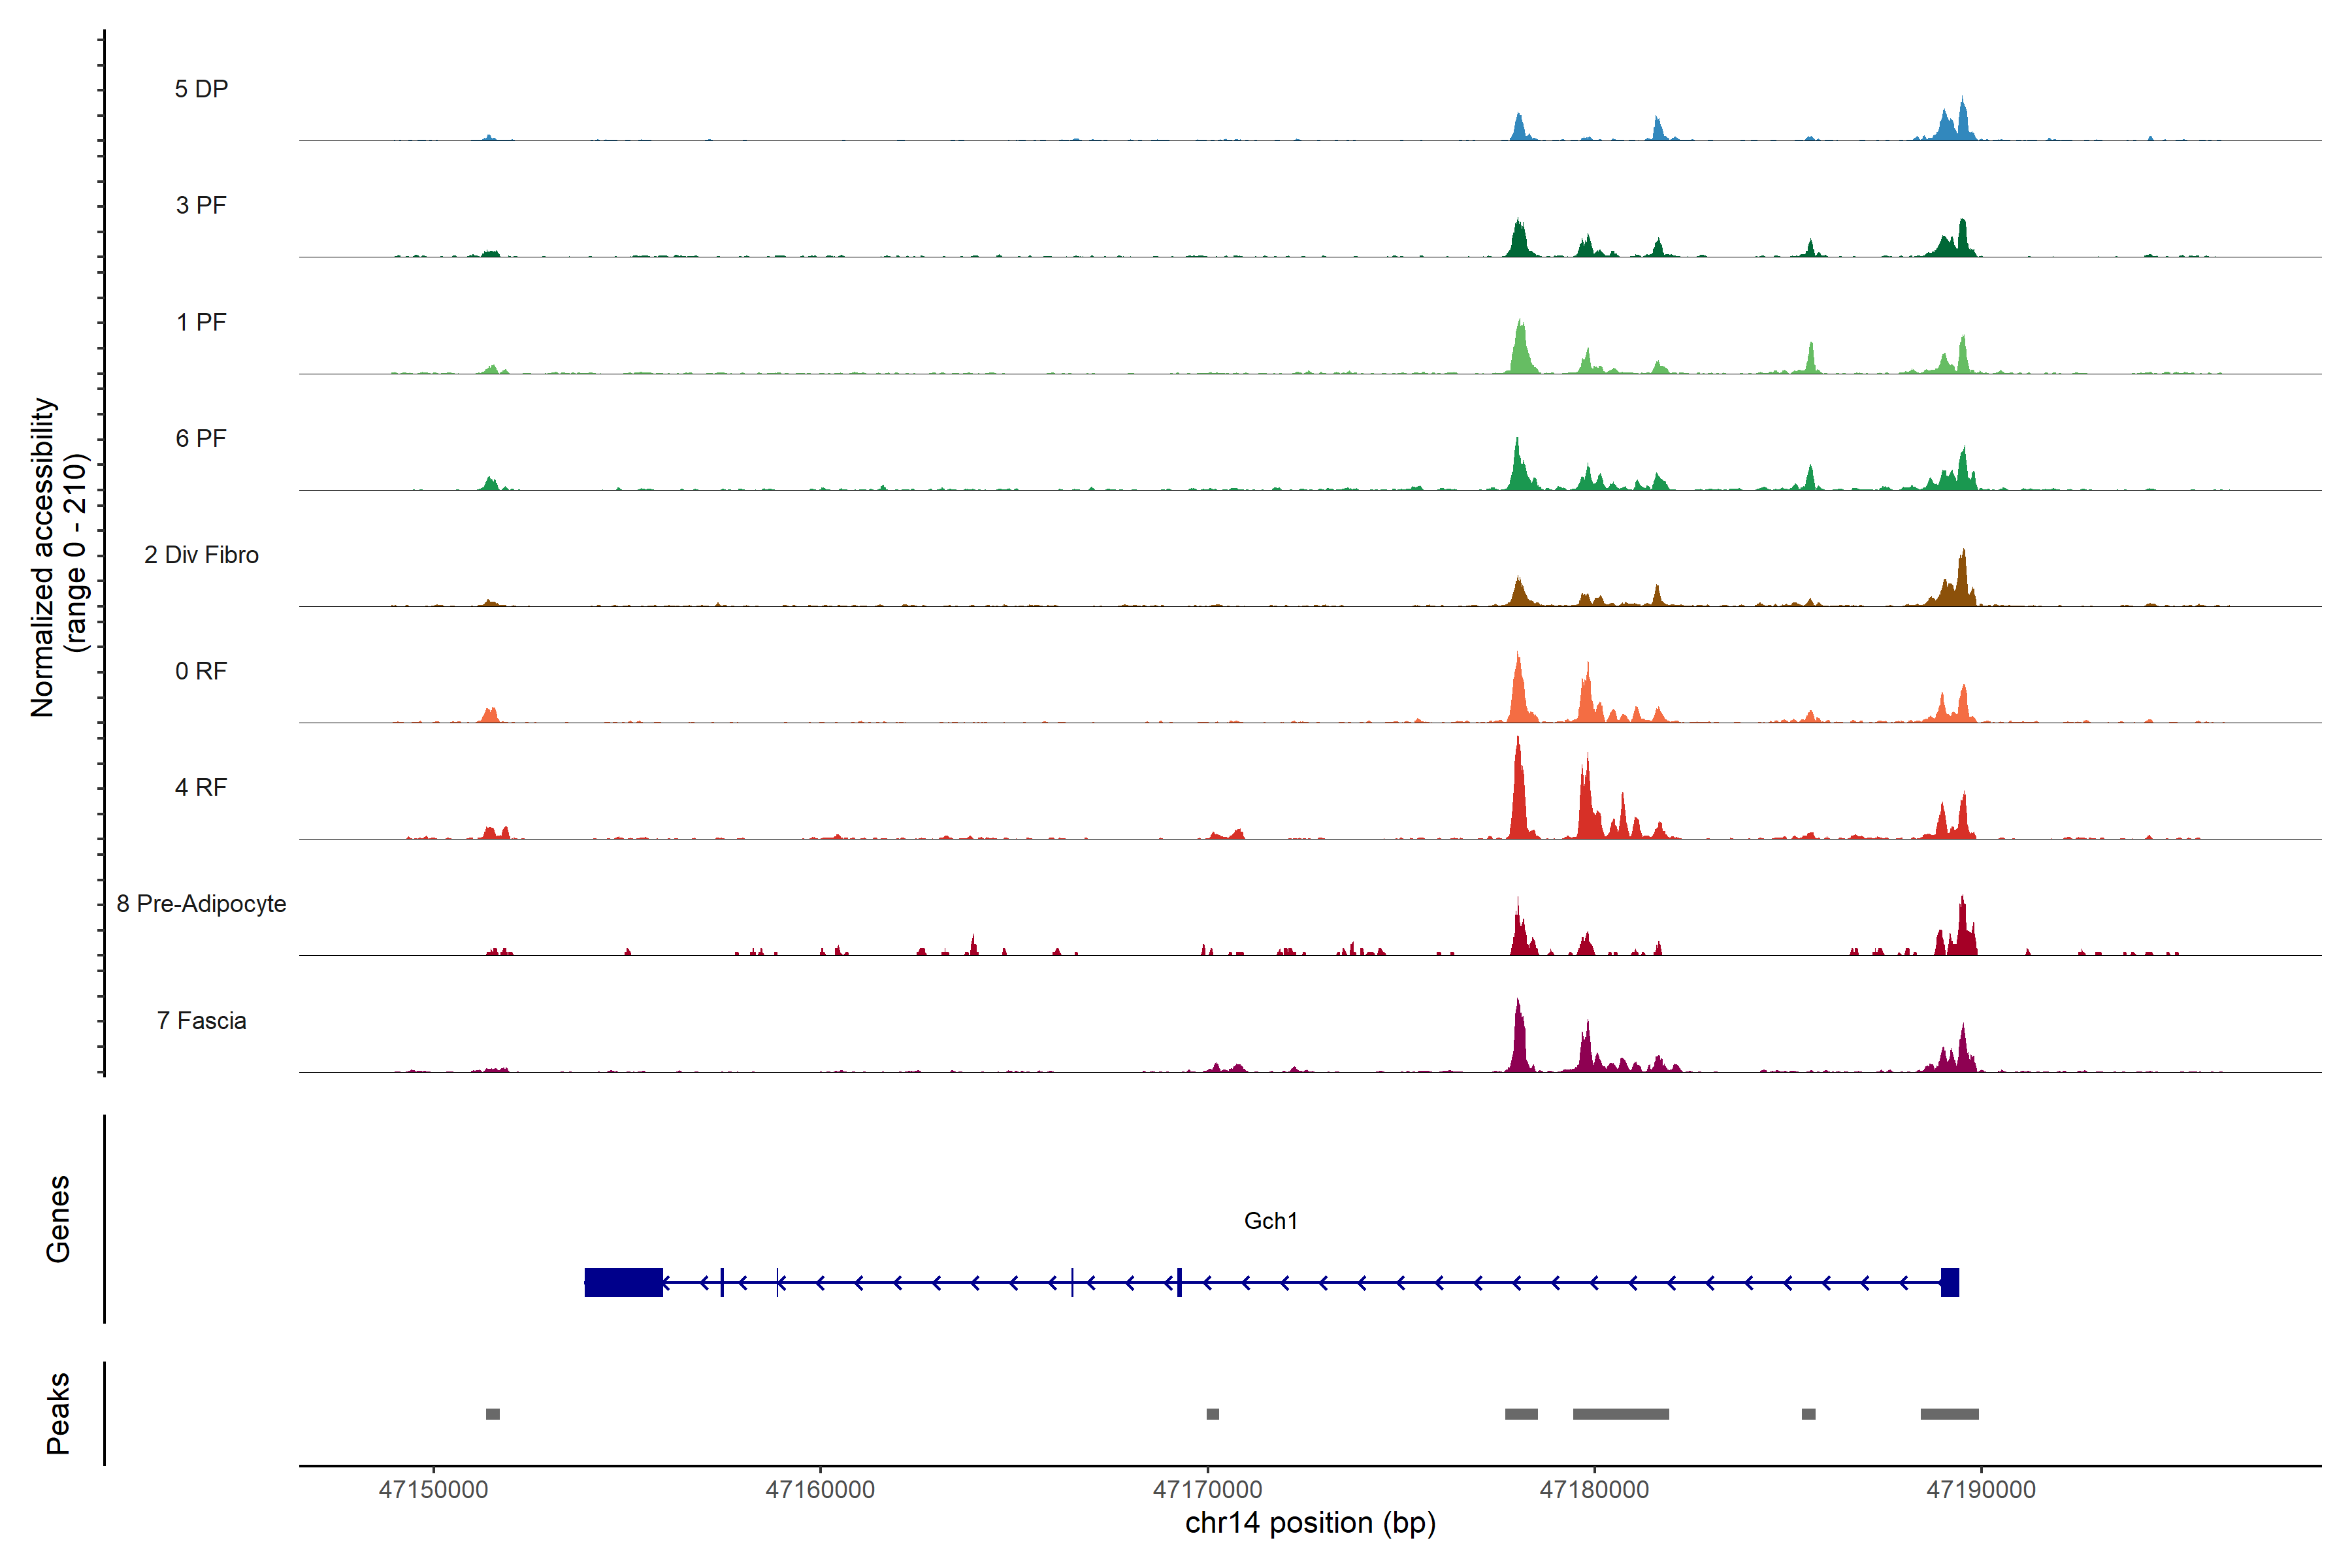This screenshot has height=1568, width=2352.
Task: Click the chr14 position axis title
Action: (1310, 1523)
